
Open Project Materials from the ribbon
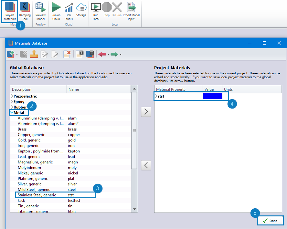[10, 11]
